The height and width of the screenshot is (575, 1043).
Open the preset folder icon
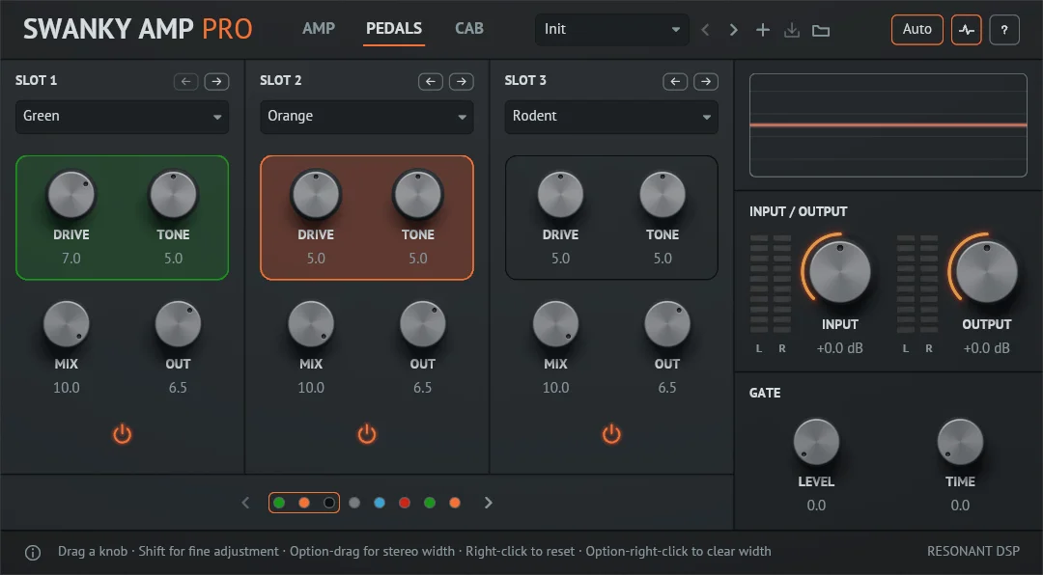821,31
